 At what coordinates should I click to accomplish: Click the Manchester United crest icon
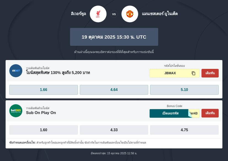click(x=130, y=14)
